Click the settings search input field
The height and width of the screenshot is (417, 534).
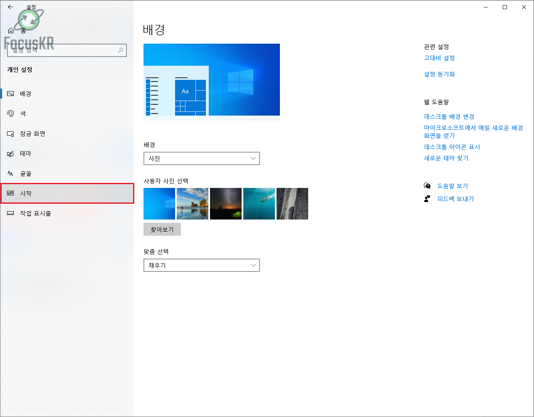pos(67,50)
